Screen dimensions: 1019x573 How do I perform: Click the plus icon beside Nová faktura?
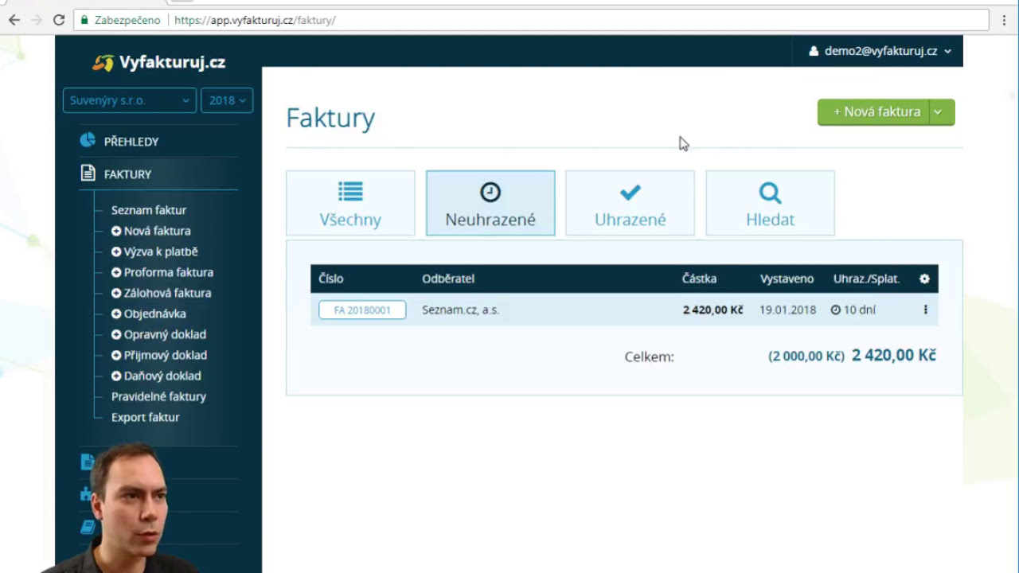pyautogui.click(x=116, y=231)
